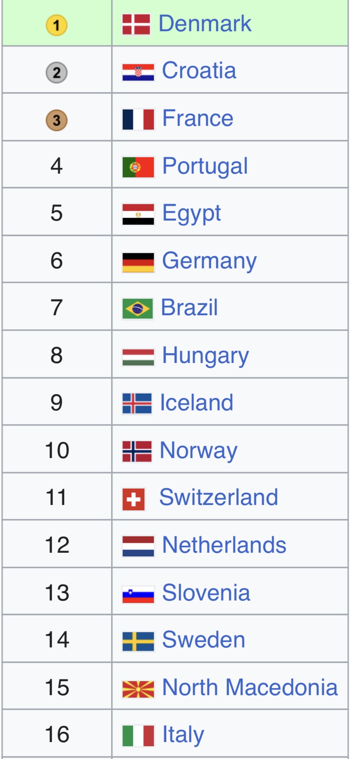Open the Italy link
350x759 pixels.
tap(183, 735)
